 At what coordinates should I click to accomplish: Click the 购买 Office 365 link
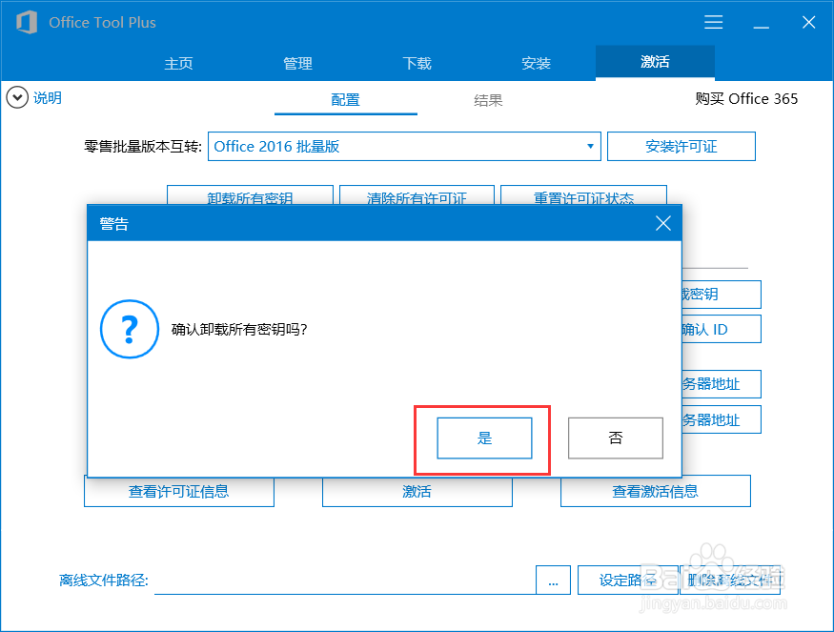coord(746,99)
